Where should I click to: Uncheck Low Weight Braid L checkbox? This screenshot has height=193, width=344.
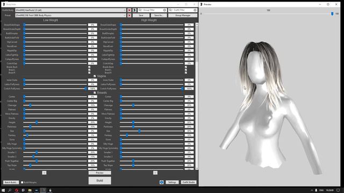[89, 70]
